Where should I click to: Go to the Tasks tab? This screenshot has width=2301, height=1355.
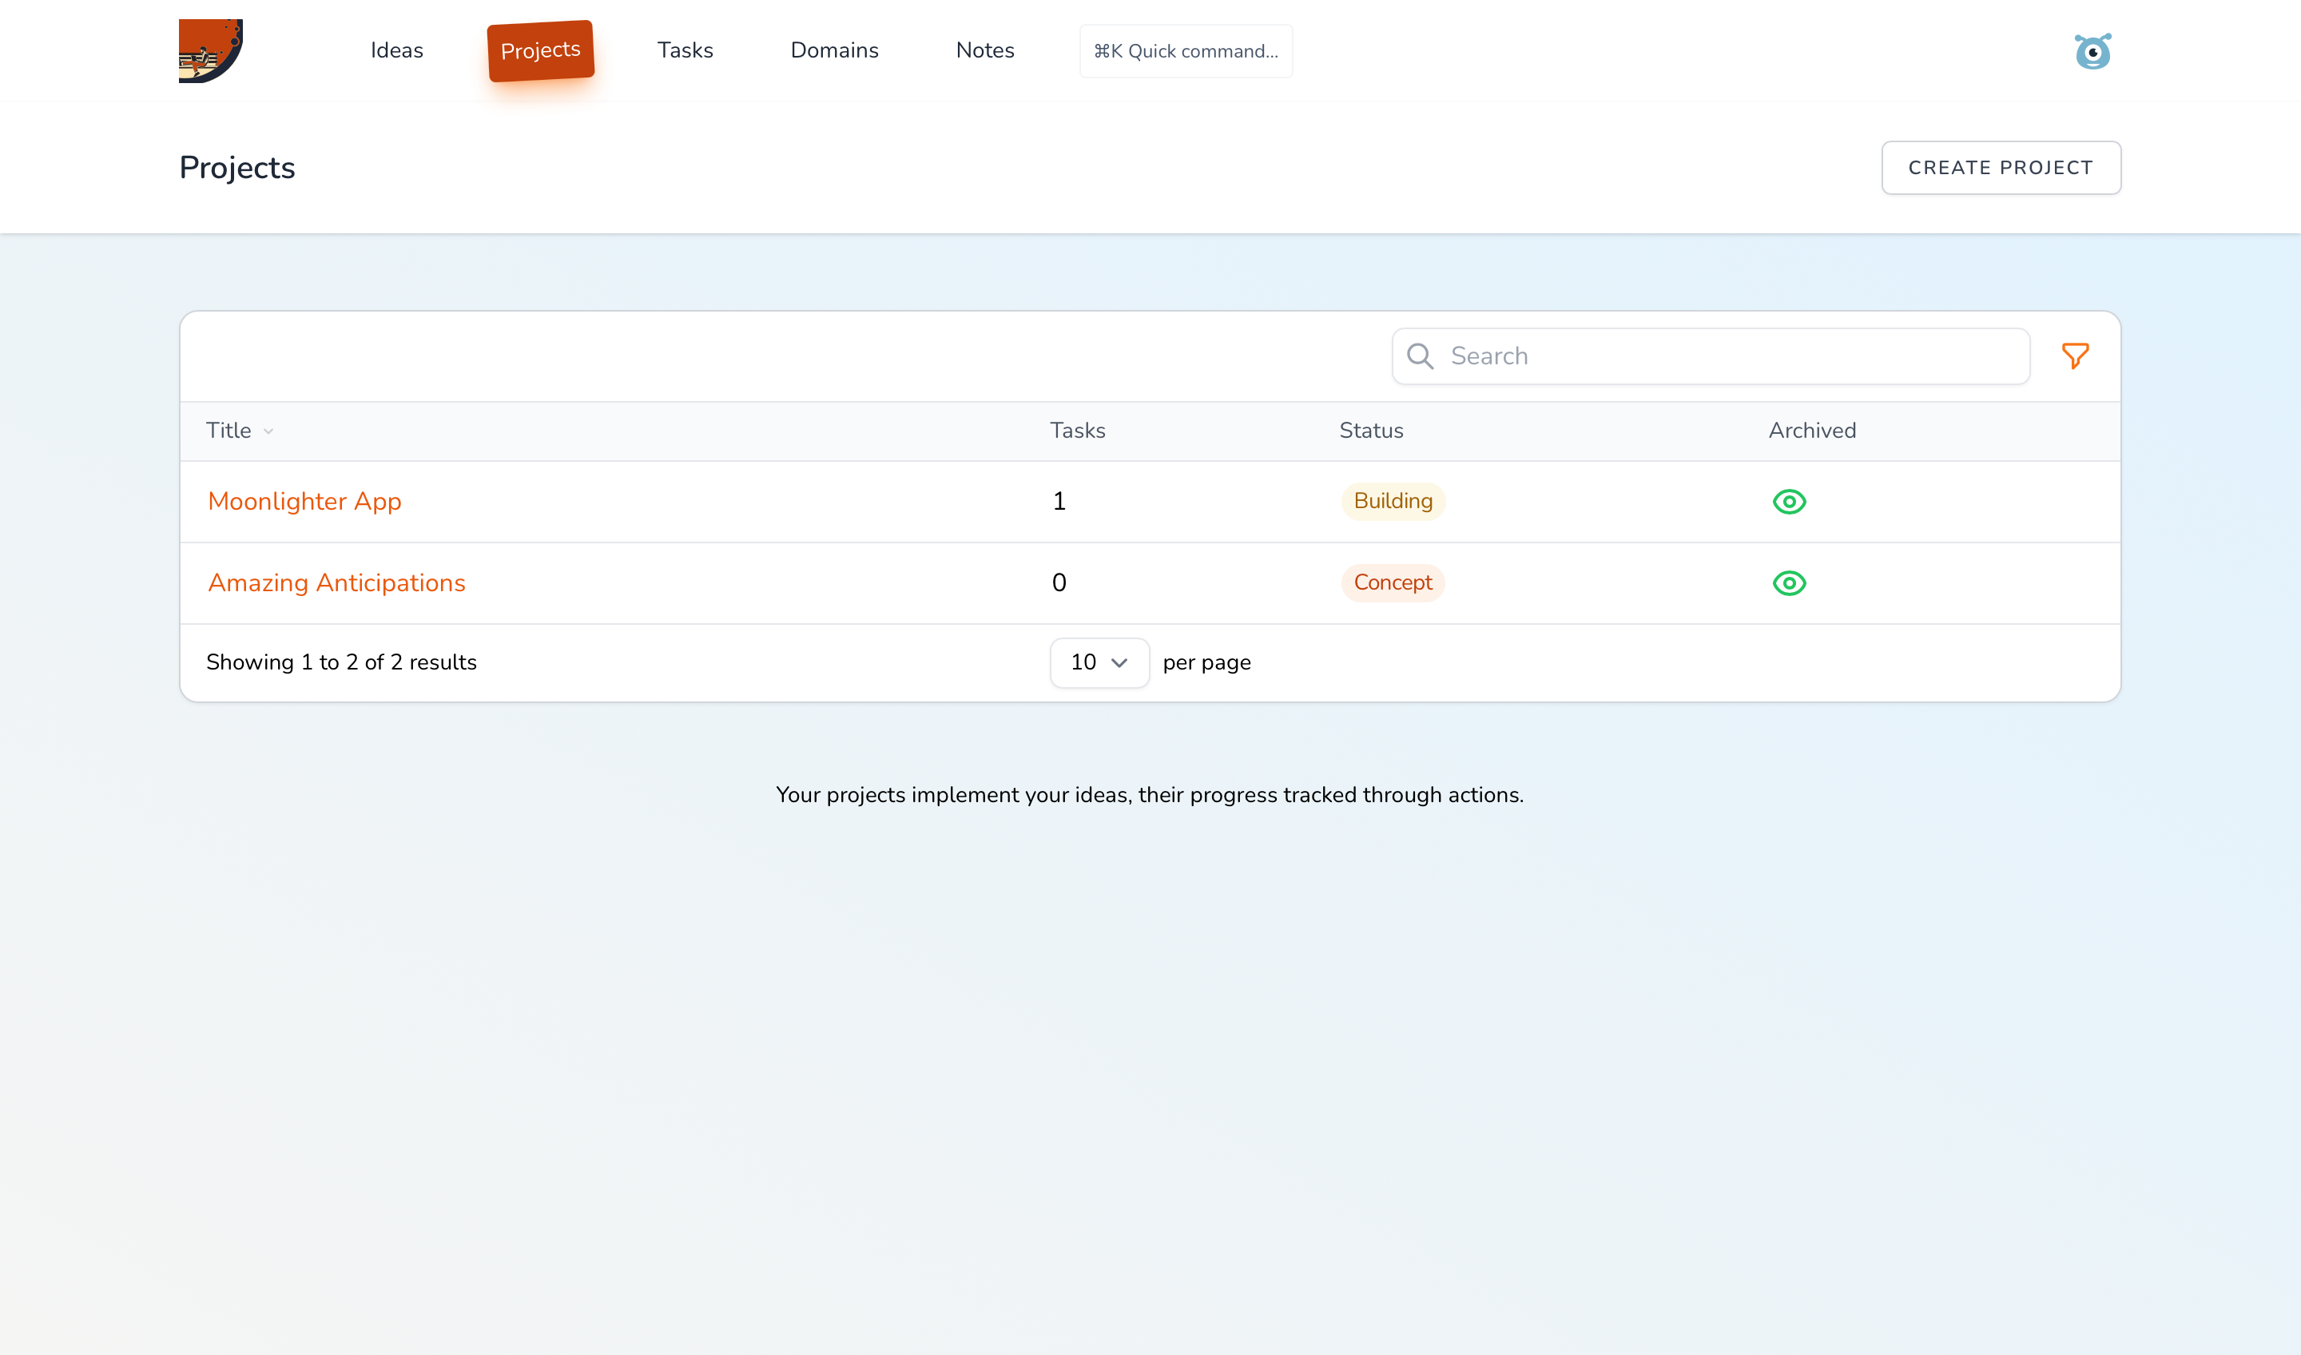coord(685,50)
